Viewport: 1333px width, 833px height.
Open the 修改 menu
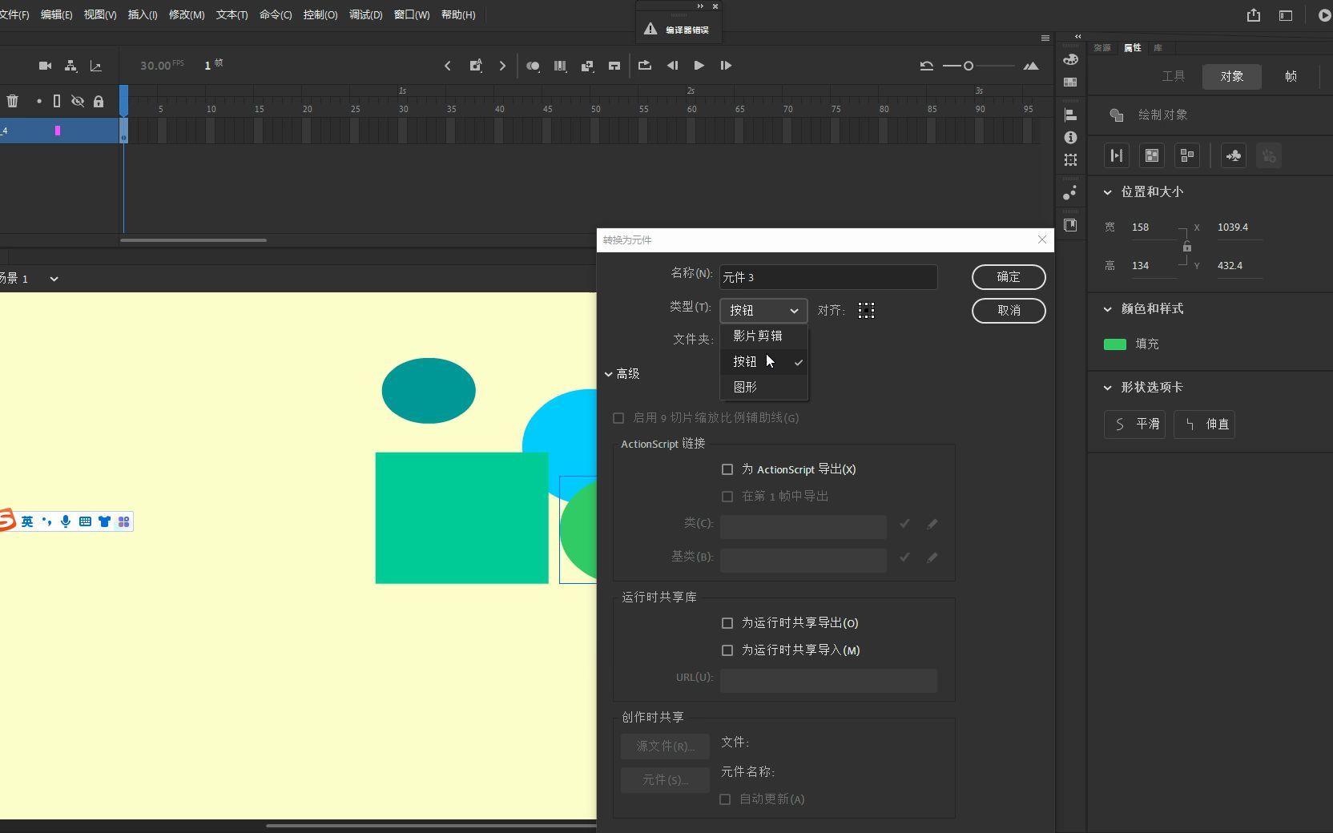tap(186, 15)
